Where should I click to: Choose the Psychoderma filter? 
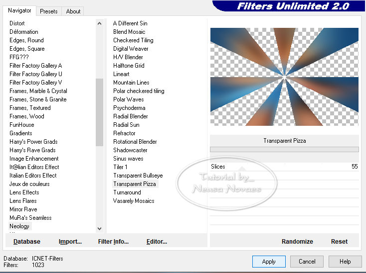click(129, 108)
